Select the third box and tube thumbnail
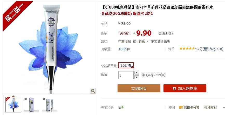This screenshot has height=115, width=225. coord(50,105)
